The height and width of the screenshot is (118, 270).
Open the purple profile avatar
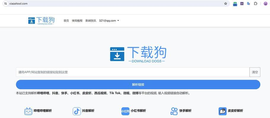(266, 4)
